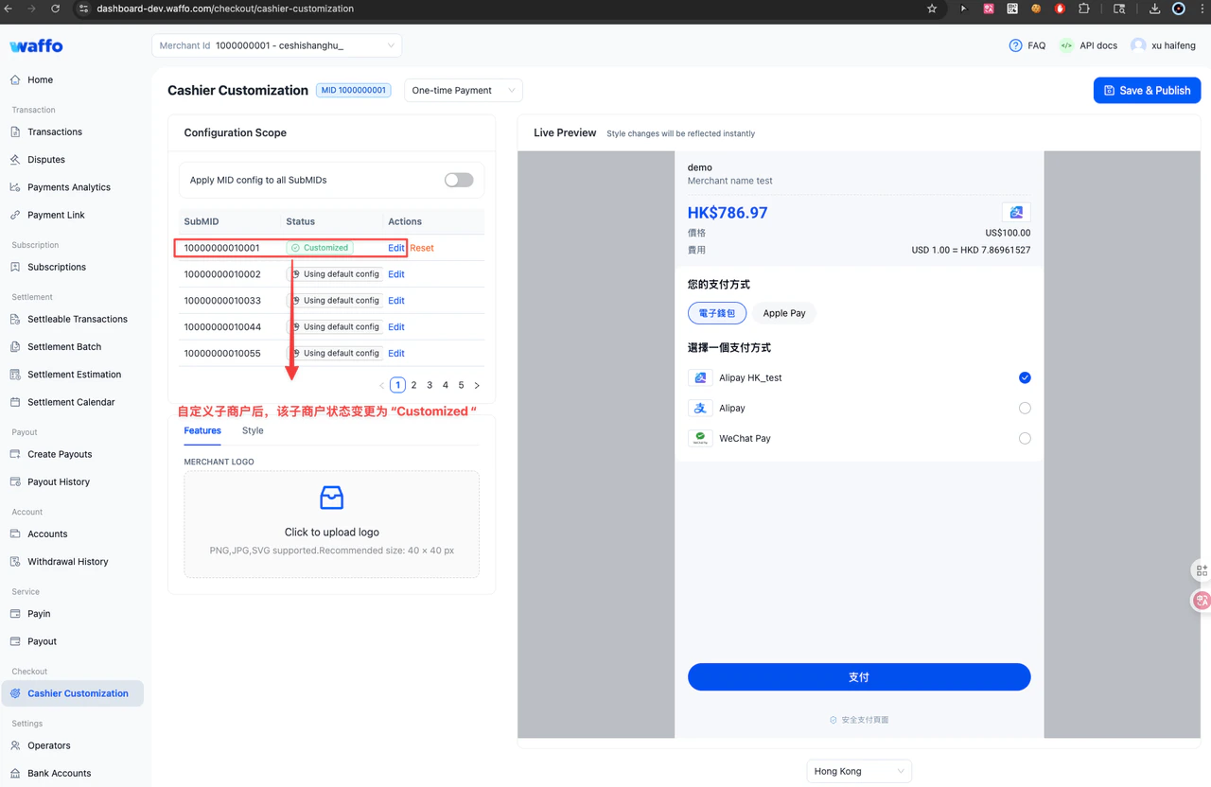Edit SubMID 10000000010001
This screenshot has width=1211, height=787.
coord(396,248)
